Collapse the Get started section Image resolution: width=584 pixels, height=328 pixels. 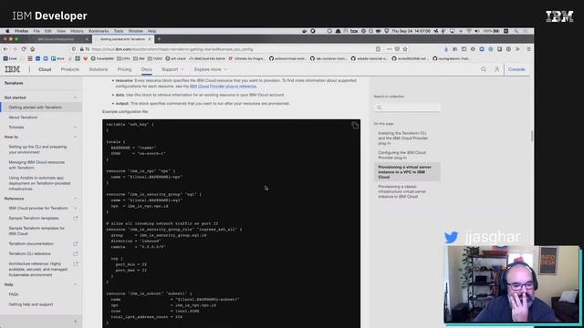pyautogui.click(x=76, y=97)
